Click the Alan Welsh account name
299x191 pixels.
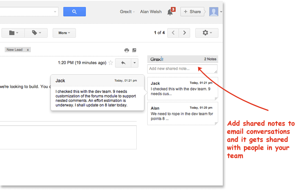click(150, 12)
